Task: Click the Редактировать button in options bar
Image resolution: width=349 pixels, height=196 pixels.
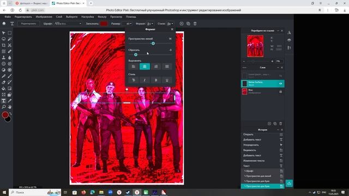Action: pyautogui.click(x=28, y=23)
